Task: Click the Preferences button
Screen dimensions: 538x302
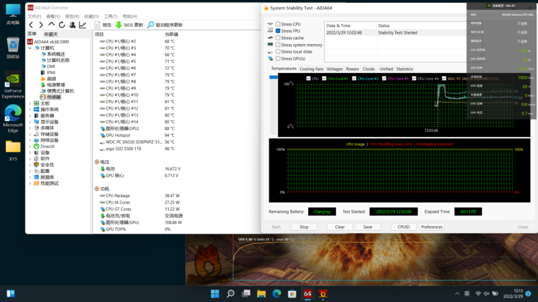Action: tap(431, 227)
